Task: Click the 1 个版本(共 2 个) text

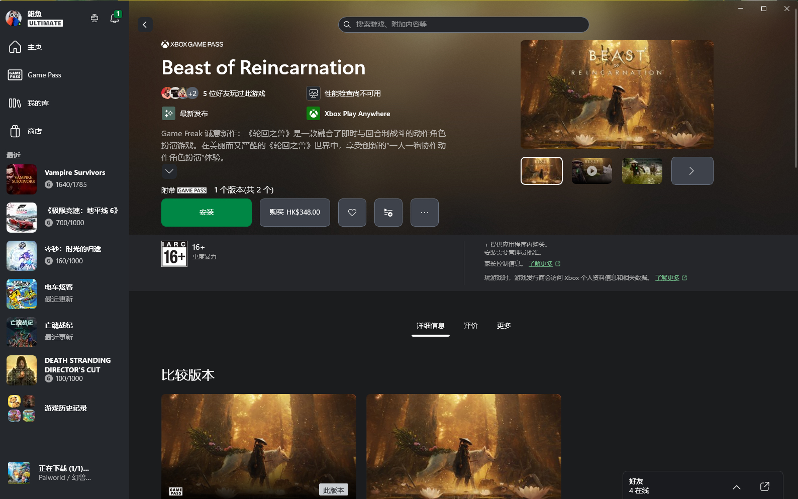Action: point(244,190)
